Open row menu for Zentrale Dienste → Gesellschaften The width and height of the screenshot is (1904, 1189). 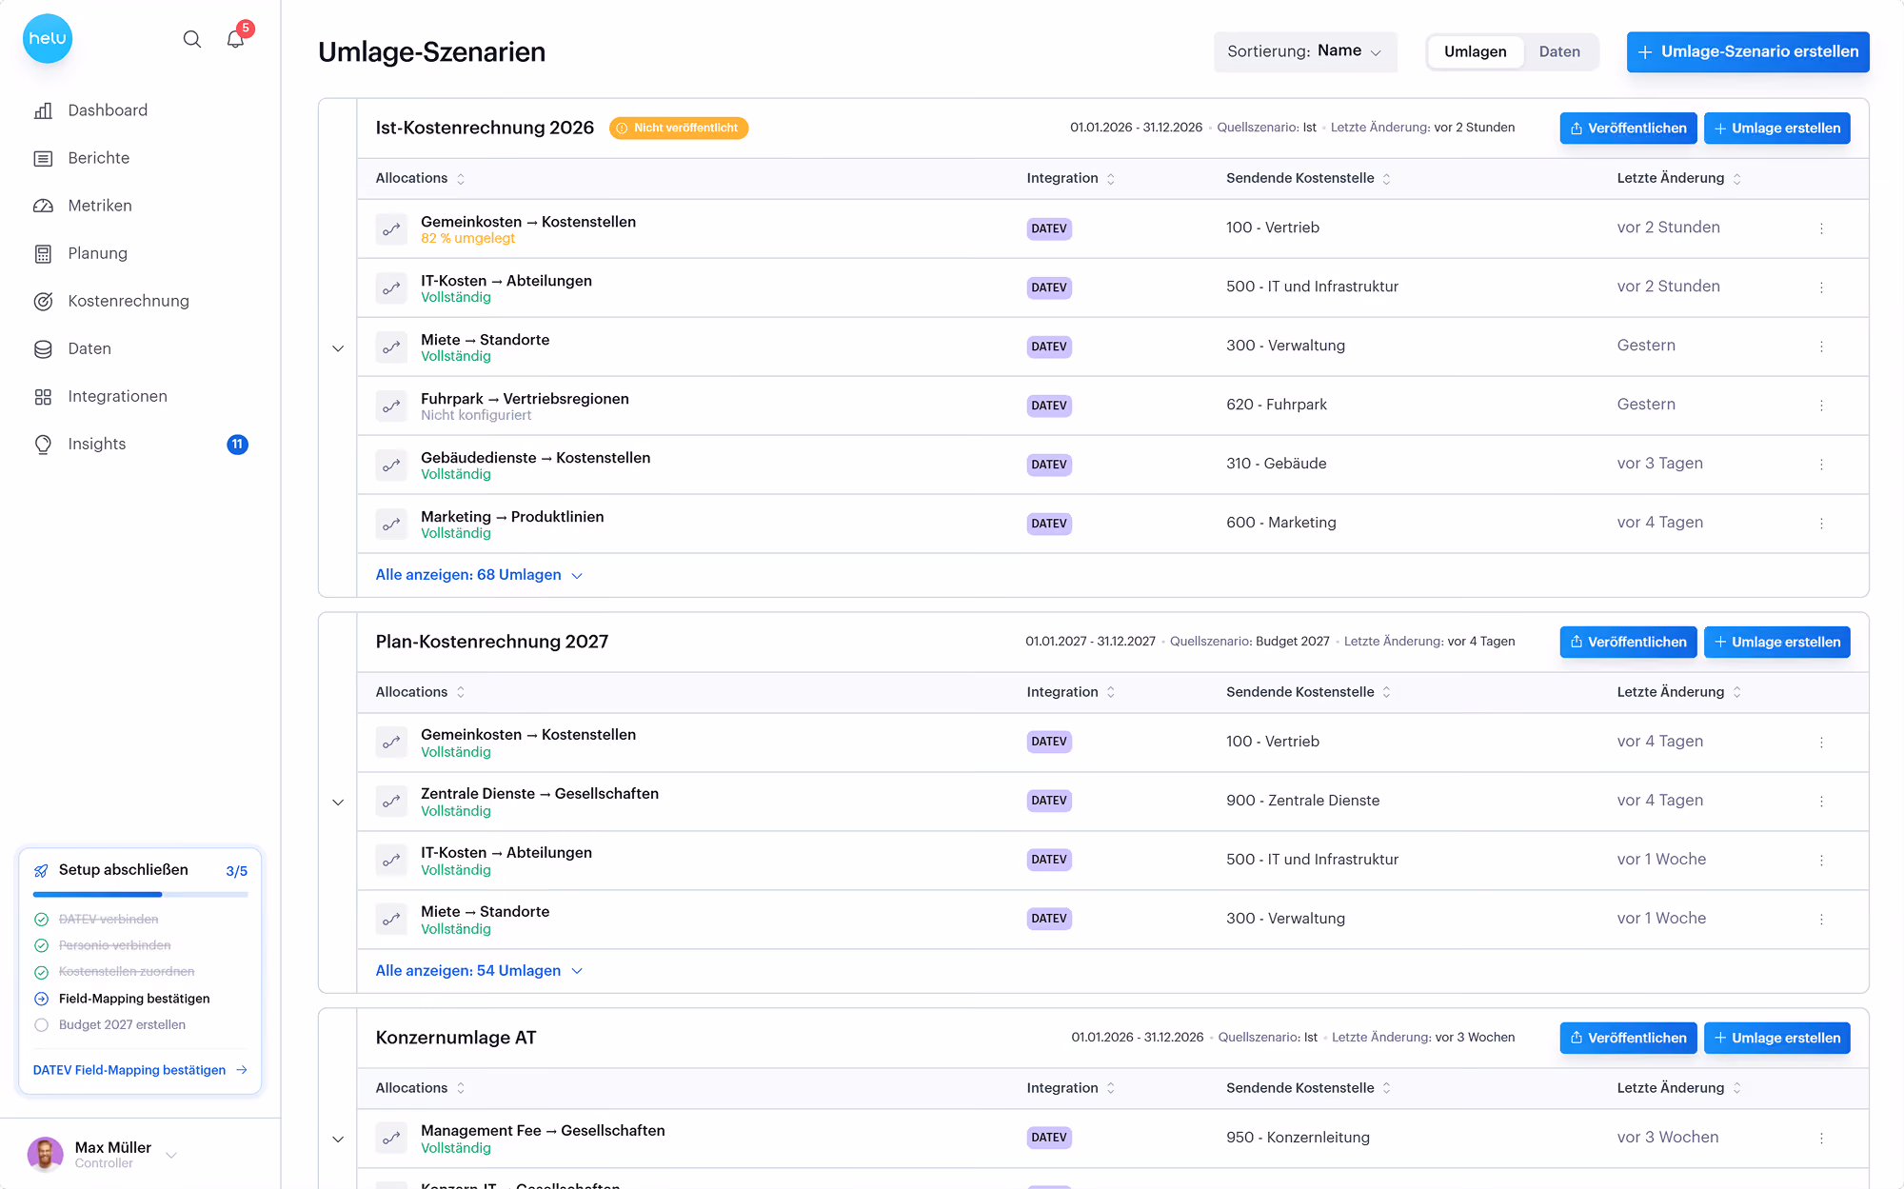pos(1821,801)
